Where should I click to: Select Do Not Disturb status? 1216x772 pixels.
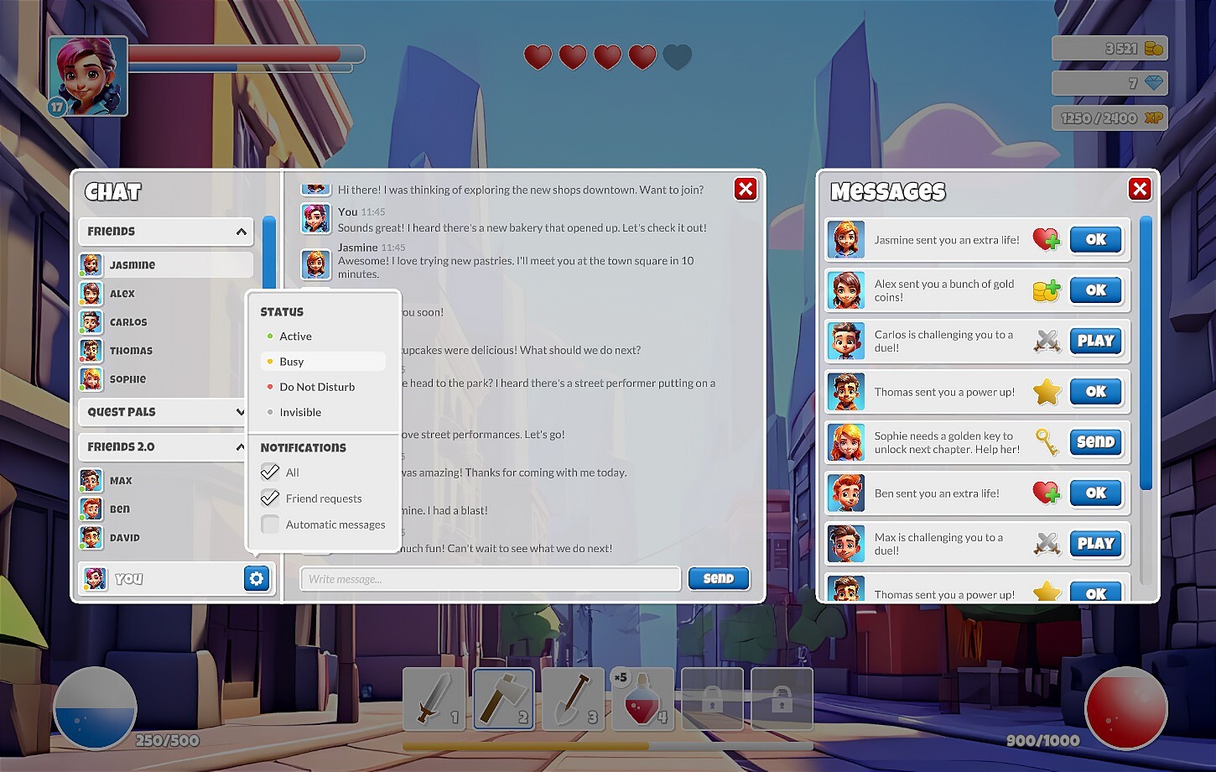tap(317, 387)
